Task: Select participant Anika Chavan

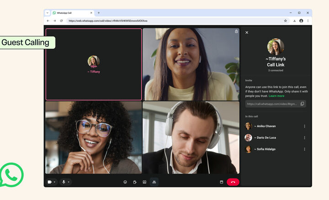Action: pos(276,126)
